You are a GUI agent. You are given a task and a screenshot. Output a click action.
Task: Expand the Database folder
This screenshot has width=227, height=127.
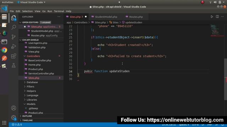24,82
